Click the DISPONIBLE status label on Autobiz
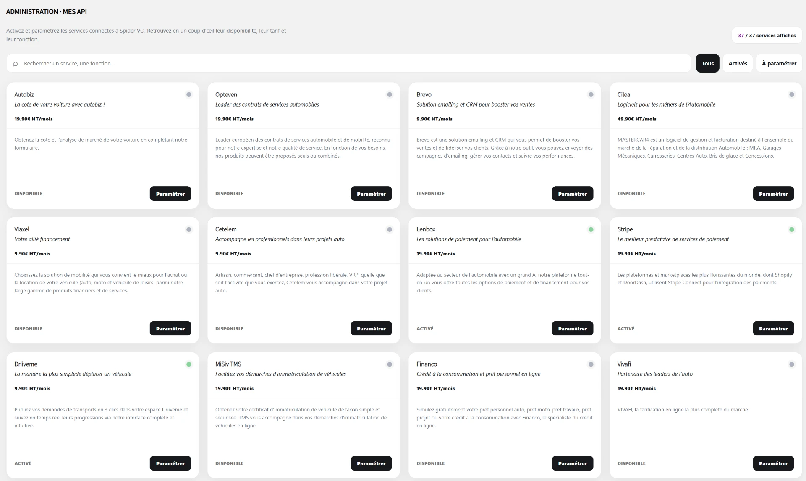806x481 pixels. point(29,194)
